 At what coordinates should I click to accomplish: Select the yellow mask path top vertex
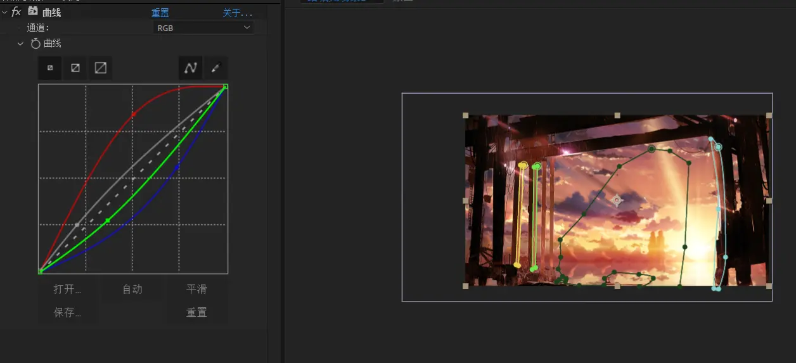(522, 165)
